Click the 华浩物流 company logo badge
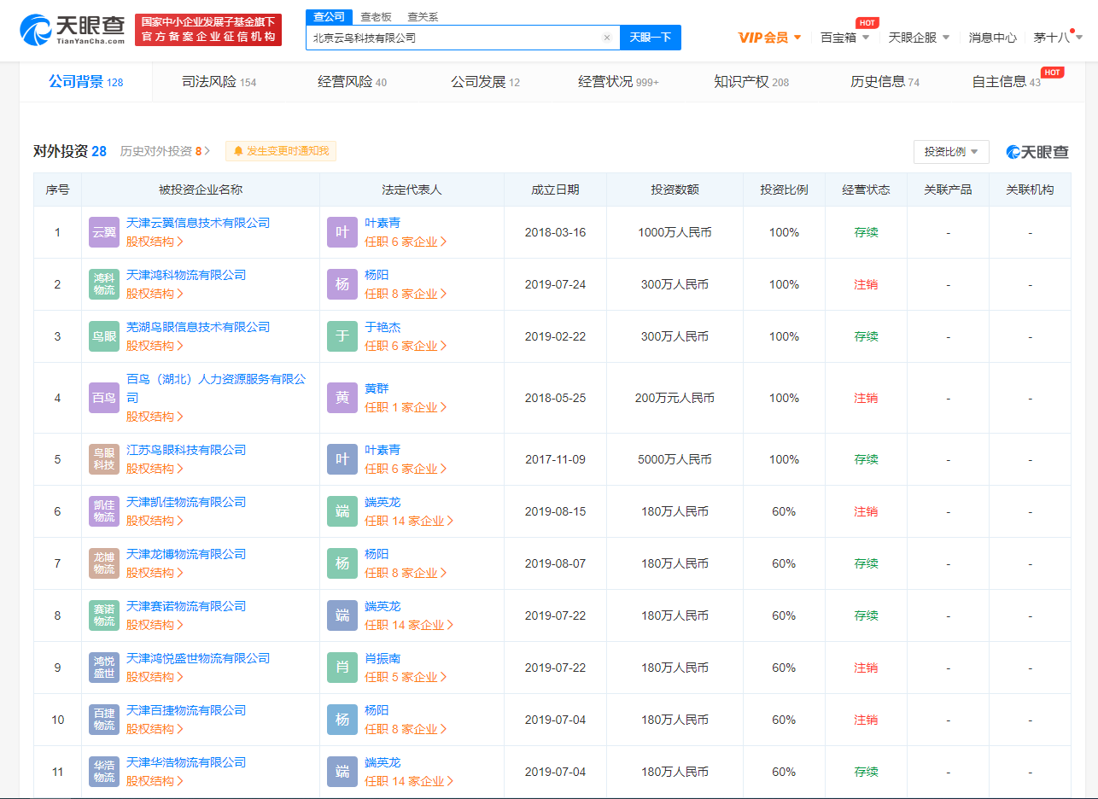The height and width of the screenshot is (799, 1098). tap(104, 772)
